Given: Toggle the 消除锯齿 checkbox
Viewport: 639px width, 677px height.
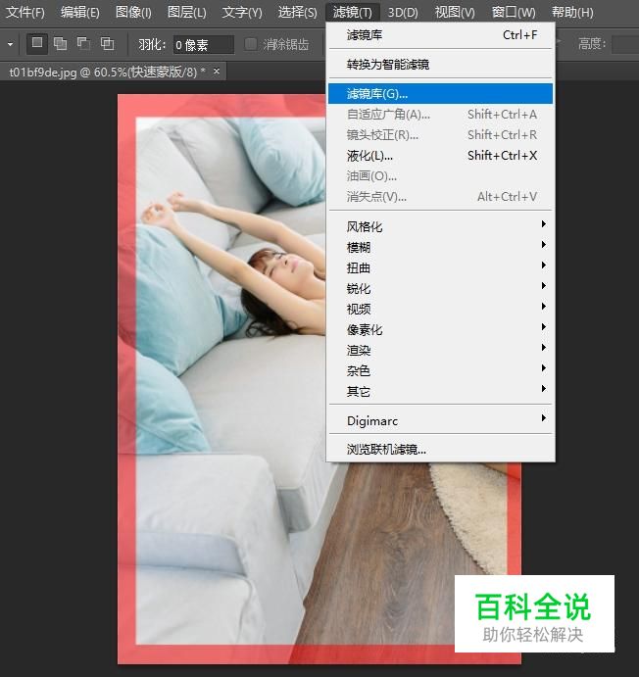Looking at the screenshot, I should click(251, 44).
